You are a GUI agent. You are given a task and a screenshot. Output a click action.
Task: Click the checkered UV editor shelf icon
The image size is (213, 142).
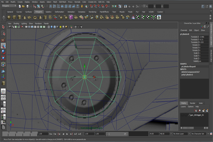click(159, 17)
